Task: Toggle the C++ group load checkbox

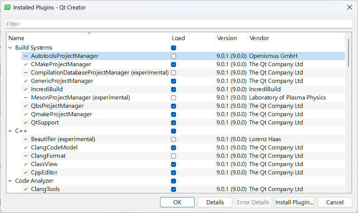Action: coord(174,131)
